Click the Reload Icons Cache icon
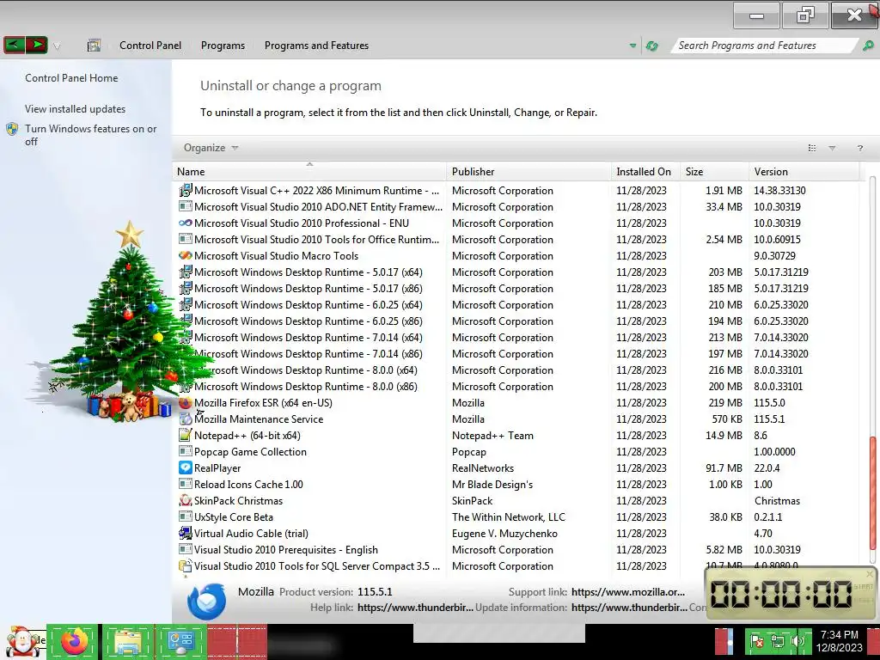880x660 pixels. 186,484
